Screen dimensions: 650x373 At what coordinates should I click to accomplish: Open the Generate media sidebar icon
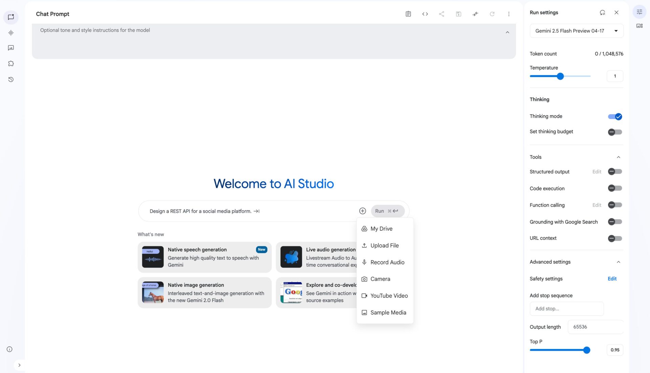point(11,48)
